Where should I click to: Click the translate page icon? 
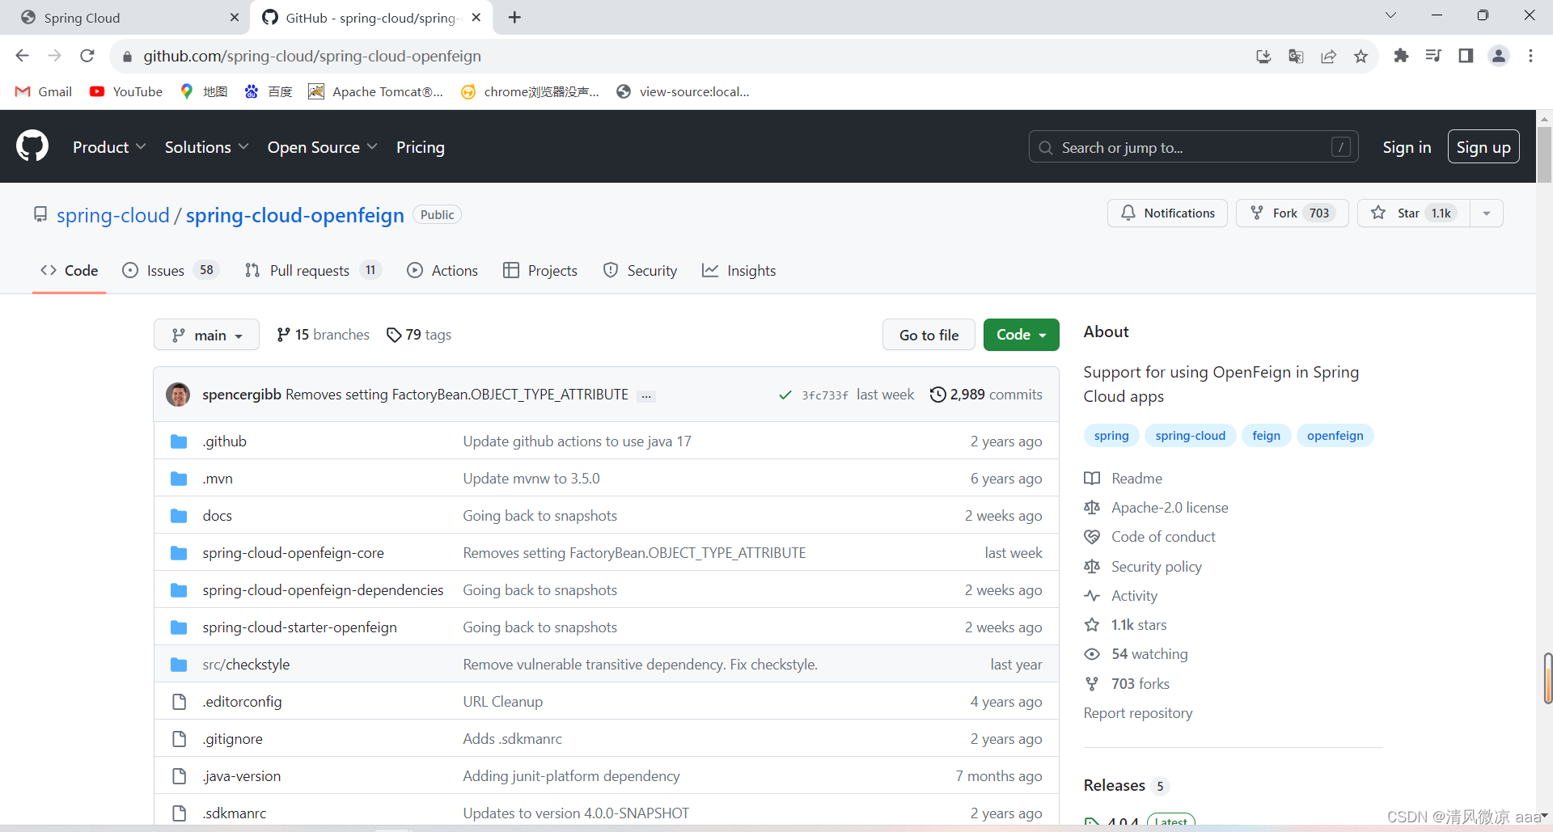point(1296,56)
